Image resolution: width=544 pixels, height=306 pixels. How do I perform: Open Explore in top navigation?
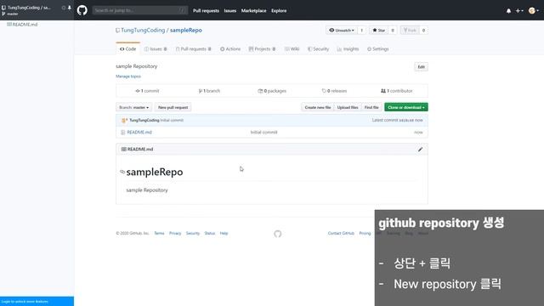pyautogui.click(x=279, y=11)
